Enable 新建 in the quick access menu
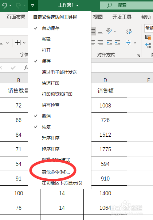Image resolution: width=153 pixels, height=220 pixels. click(x=59, y=39)
